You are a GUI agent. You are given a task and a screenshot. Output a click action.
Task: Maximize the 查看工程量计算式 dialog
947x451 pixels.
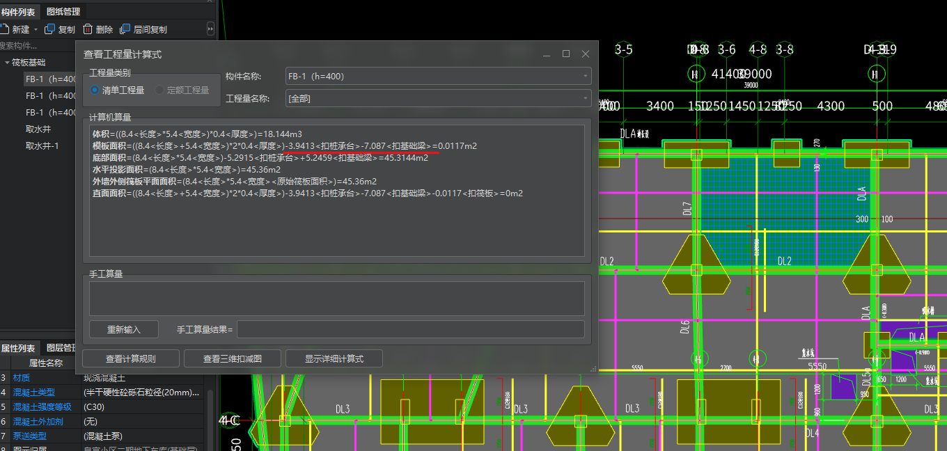pyautogui.click(x=566, y=54)
